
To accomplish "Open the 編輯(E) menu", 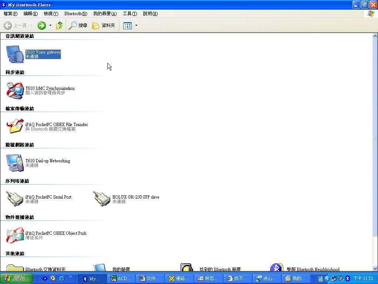I will point(31,14).
